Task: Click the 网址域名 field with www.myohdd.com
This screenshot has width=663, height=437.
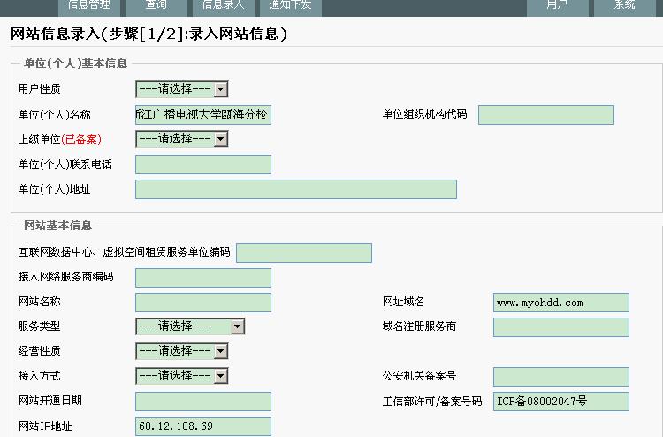Action: (x=560, y=303)
